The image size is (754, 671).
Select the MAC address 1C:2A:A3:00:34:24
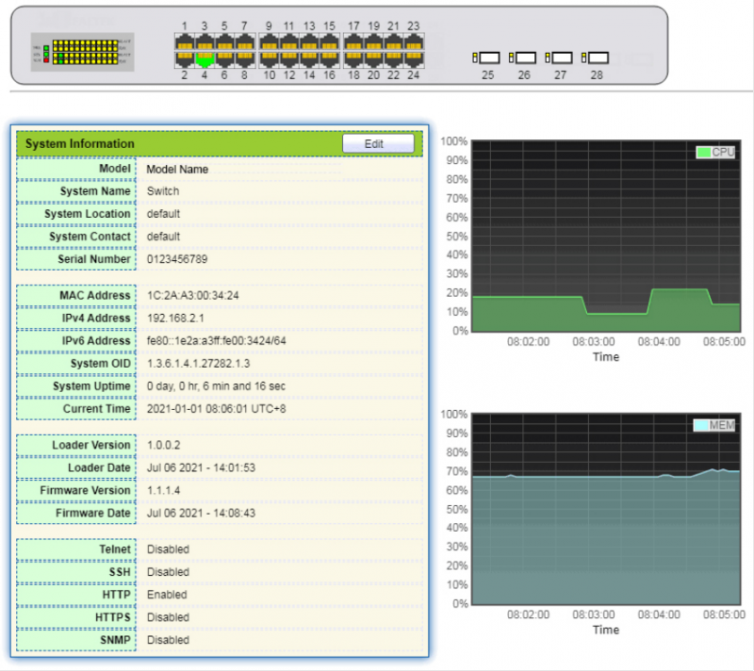tap(193, 296)
